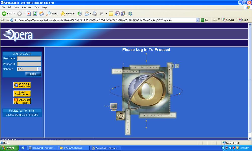Switch to OPERA V5 Pluggins folder taskbar button

(74, 148)
